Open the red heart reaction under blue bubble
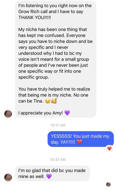Viewport: 116px width, 190px height. click(109, 149)
